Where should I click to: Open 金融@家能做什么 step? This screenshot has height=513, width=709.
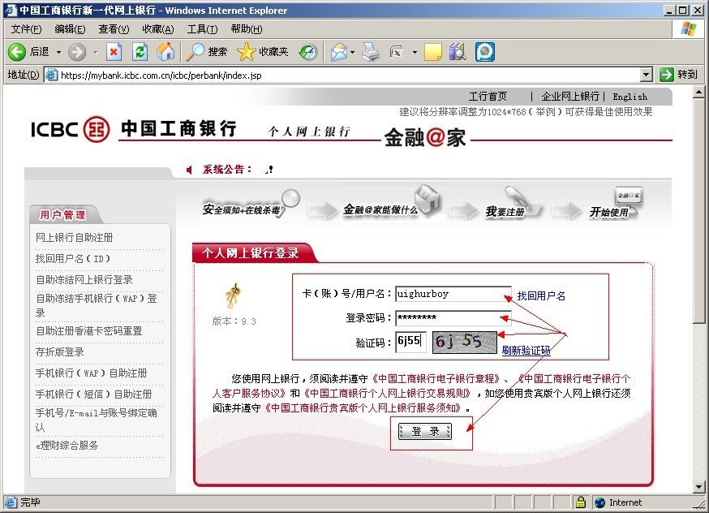tap(391, 203)
